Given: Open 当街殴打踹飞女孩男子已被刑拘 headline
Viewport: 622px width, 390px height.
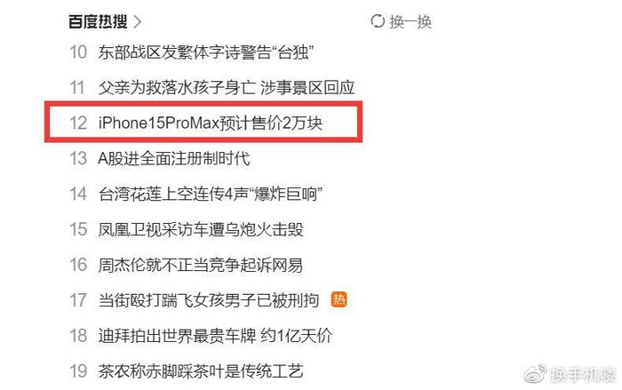Looking at the screenshot, I should (209, 300).
